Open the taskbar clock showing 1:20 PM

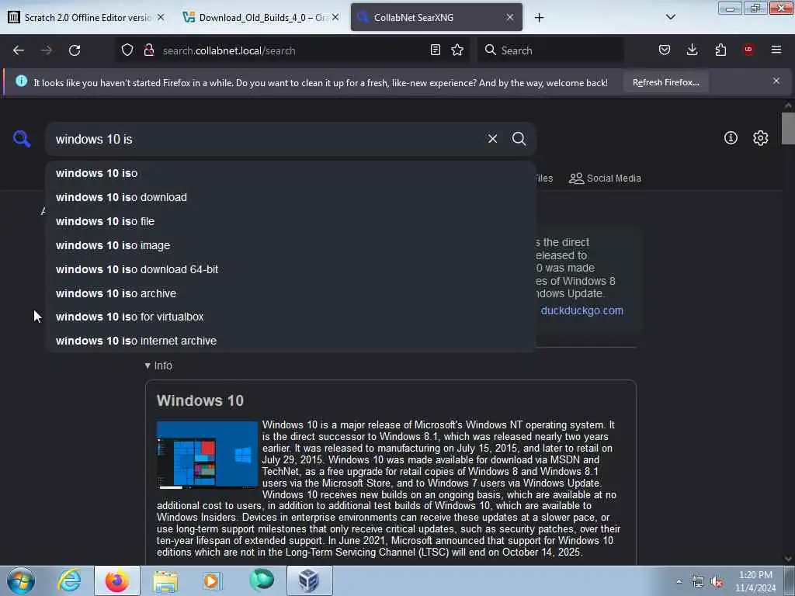[756, 581]
